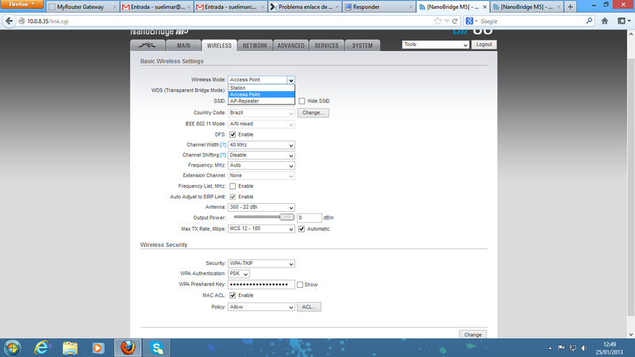This screenshot has width=635, height=357.
Task: Switch to NETWORK tab
Action: [255, 46]
